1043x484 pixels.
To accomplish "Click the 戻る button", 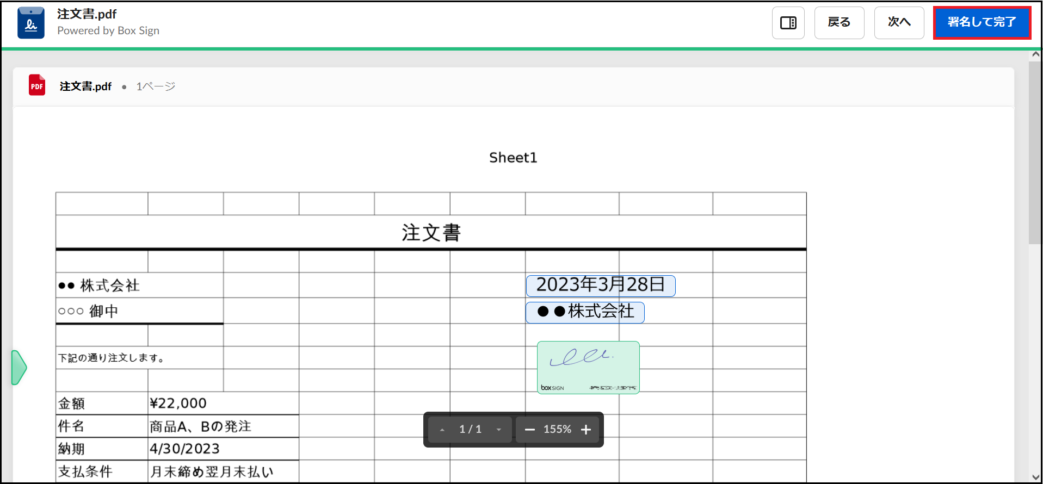I will pos(838,23).
